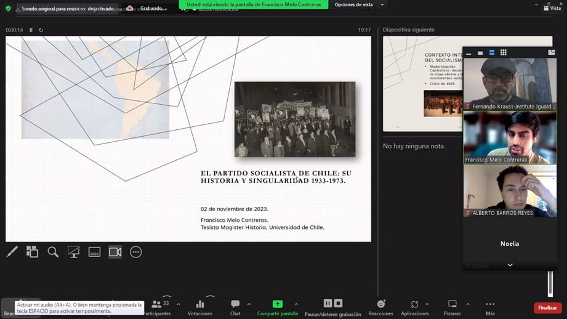Open more slideshow options ellipsis

click(136, 252)
